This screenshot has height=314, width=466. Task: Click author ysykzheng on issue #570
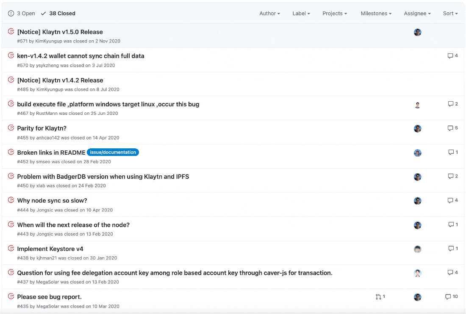47,65
